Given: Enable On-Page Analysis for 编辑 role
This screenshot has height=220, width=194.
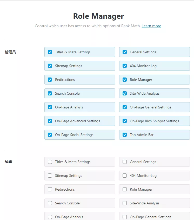Looking at the screenshot, I should (x=50, y=217).
